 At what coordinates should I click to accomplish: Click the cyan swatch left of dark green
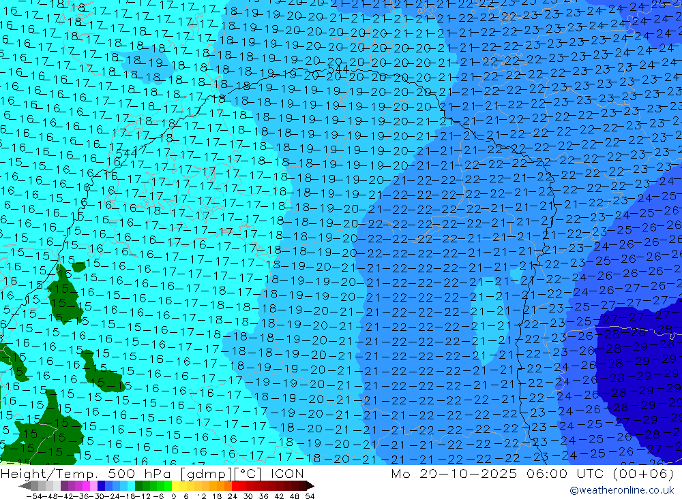pos(131,485)
